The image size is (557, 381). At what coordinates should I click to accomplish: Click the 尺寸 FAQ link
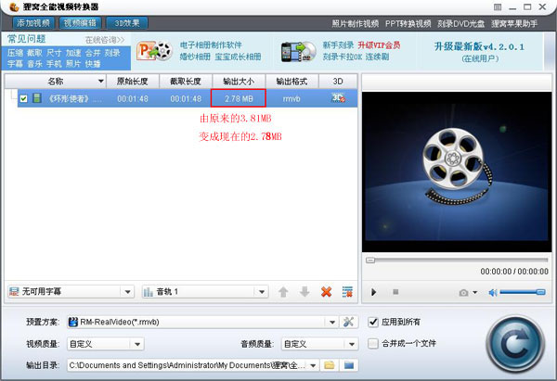click(54, 53)
